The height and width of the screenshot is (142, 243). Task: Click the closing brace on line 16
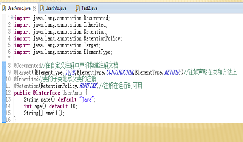15,120
